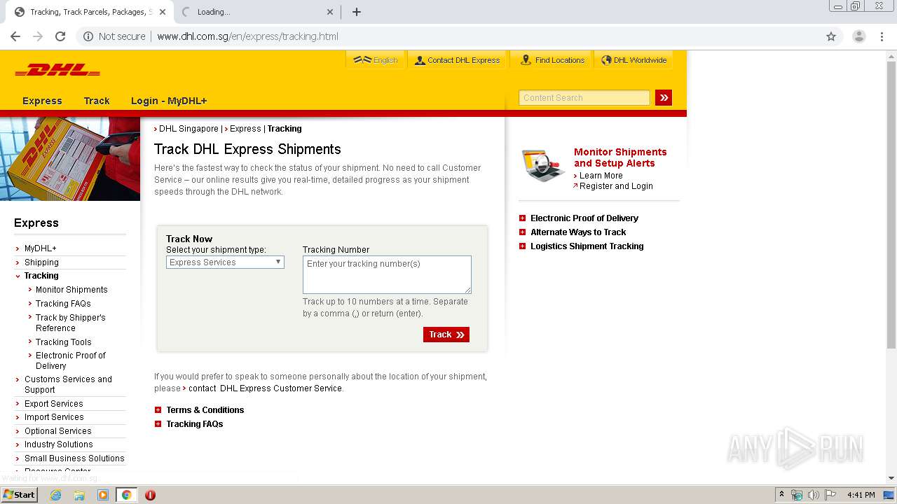897x504 pixels.
Task: Open a new browser tab
Action: [x=357, y=12]
